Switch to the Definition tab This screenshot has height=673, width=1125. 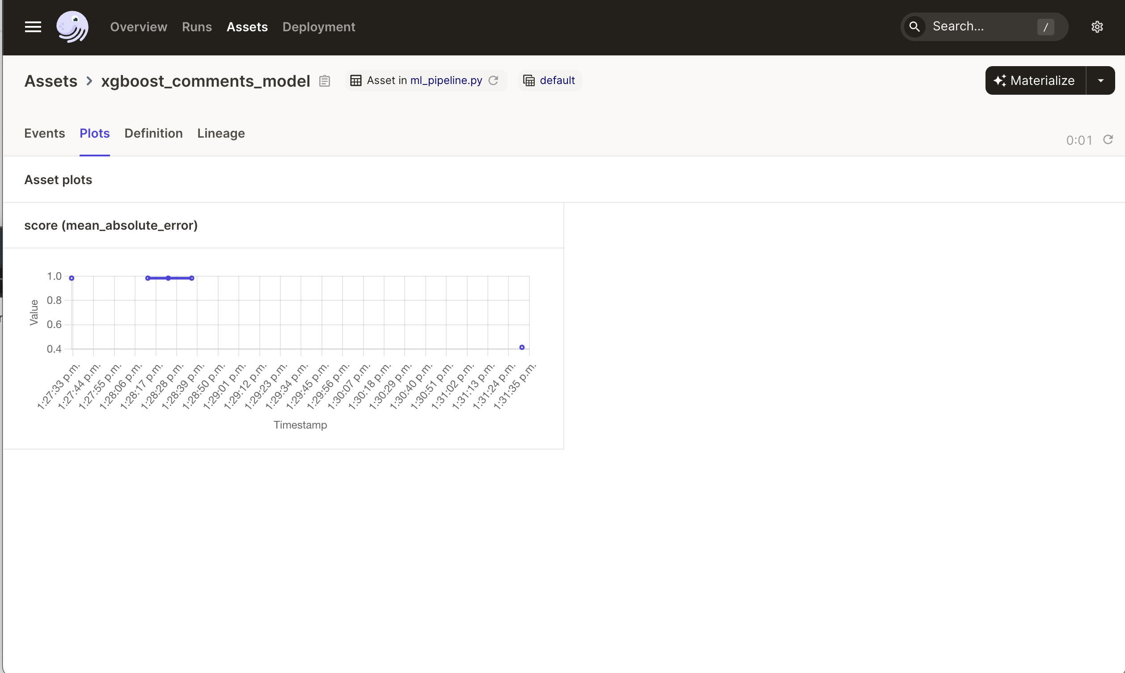click(154, 133)
